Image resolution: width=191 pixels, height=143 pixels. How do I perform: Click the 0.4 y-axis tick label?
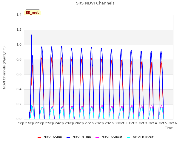(x=19, y=89)
